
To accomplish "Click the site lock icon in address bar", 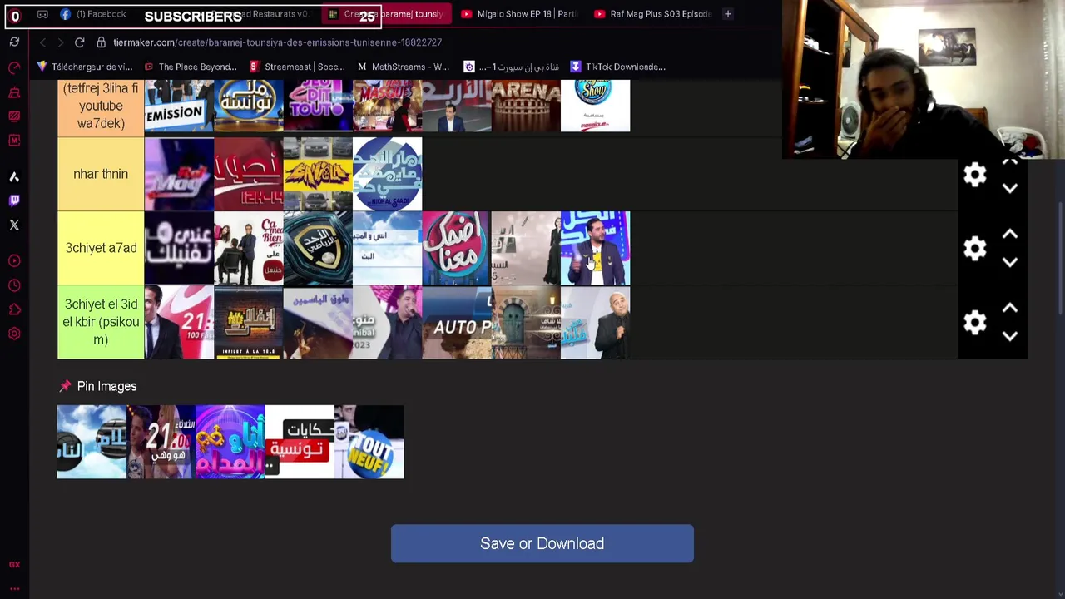I will [101, 42].
